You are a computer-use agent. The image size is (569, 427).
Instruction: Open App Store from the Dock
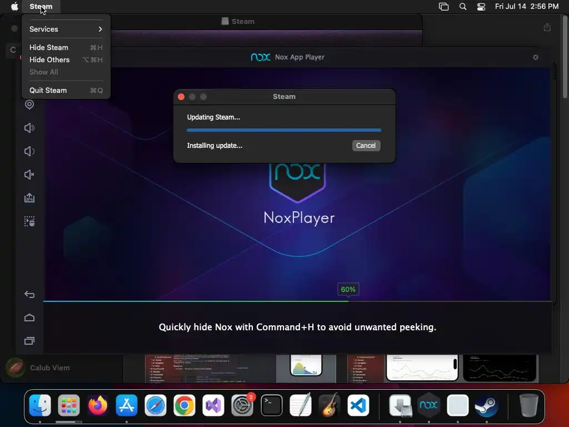(x=127, y=405)
